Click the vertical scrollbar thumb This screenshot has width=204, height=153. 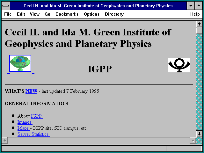[x=199, y=31]
